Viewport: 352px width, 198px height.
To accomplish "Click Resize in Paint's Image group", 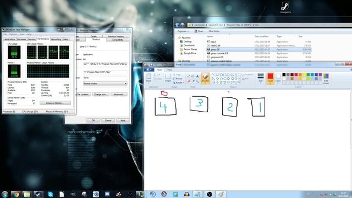I will [178, 79].
